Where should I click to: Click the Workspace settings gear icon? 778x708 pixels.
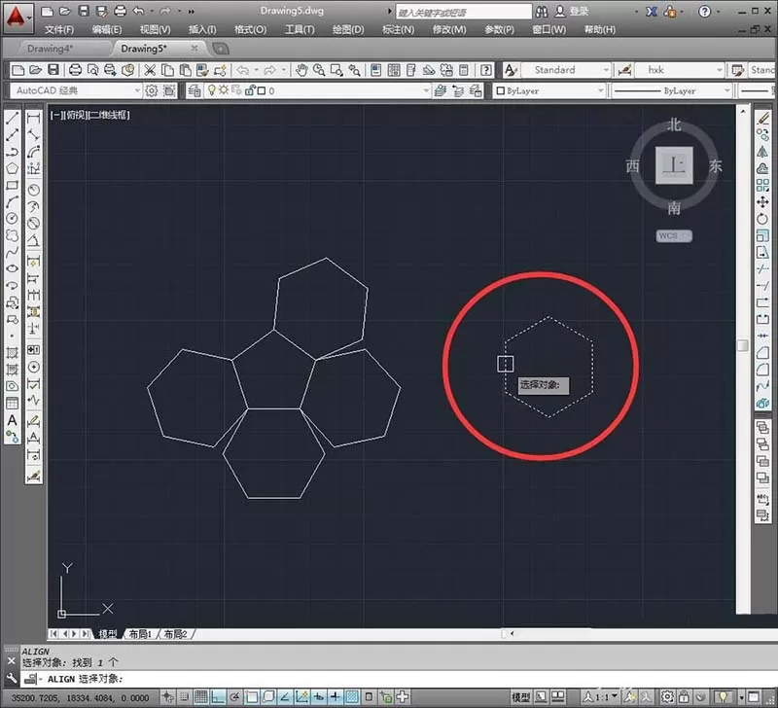[x=152, y=90]
